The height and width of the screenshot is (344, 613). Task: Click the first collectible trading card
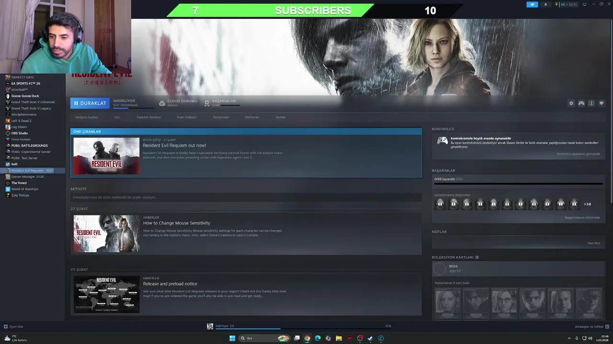447,303
